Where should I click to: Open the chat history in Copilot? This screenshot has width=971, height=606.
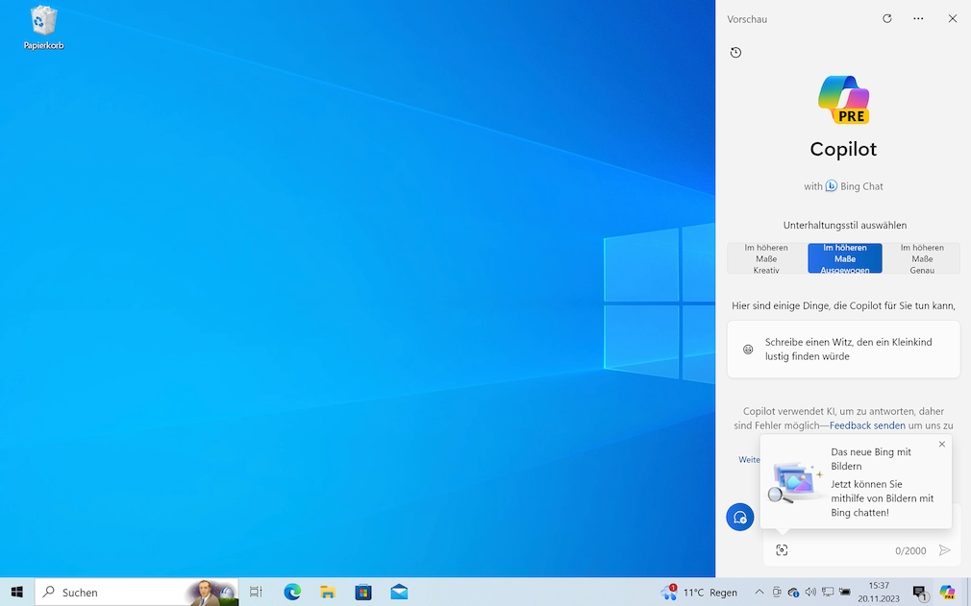tap(735, 52)
